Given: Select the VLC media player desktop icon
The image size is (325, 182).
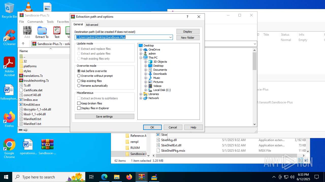Looking at the screenshot, I should (x=28, y=7).
